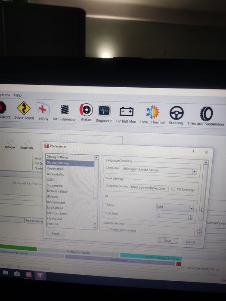The height and width of the screenshot is (301, 226).
Task: Click the Cancel button
Action: coord(190,242)
